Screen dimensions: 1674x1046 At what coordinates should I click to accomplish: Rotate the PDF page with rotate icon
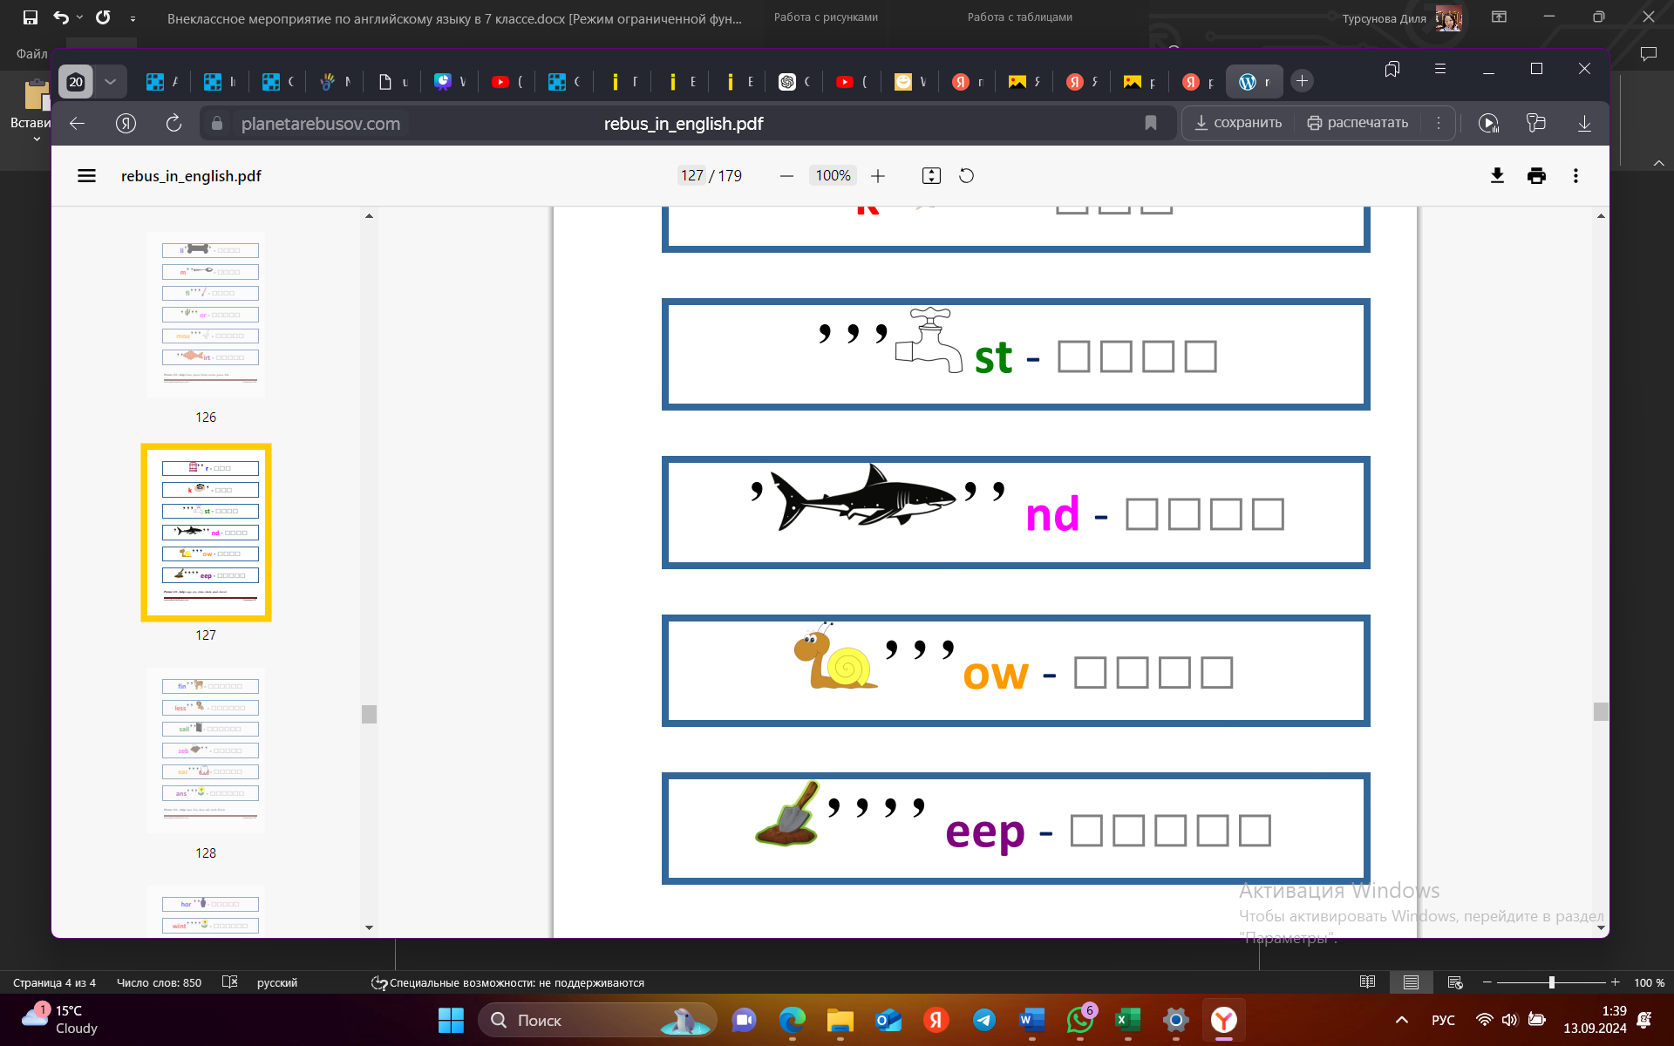click(x=966, y=176)
